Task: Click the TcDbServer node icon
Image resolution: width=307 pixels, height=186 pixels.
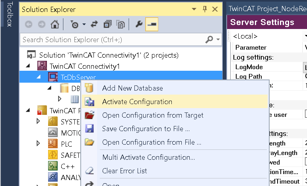Action: 53,77
